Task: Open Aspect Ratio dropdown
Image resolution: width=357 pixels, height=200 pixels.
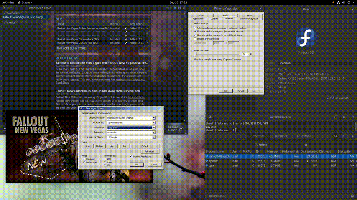Action: [154, 123]
